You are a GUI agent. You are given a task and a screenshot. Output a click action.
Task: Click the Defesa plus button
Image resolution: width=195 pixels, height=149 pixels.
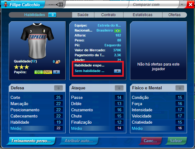58,88
